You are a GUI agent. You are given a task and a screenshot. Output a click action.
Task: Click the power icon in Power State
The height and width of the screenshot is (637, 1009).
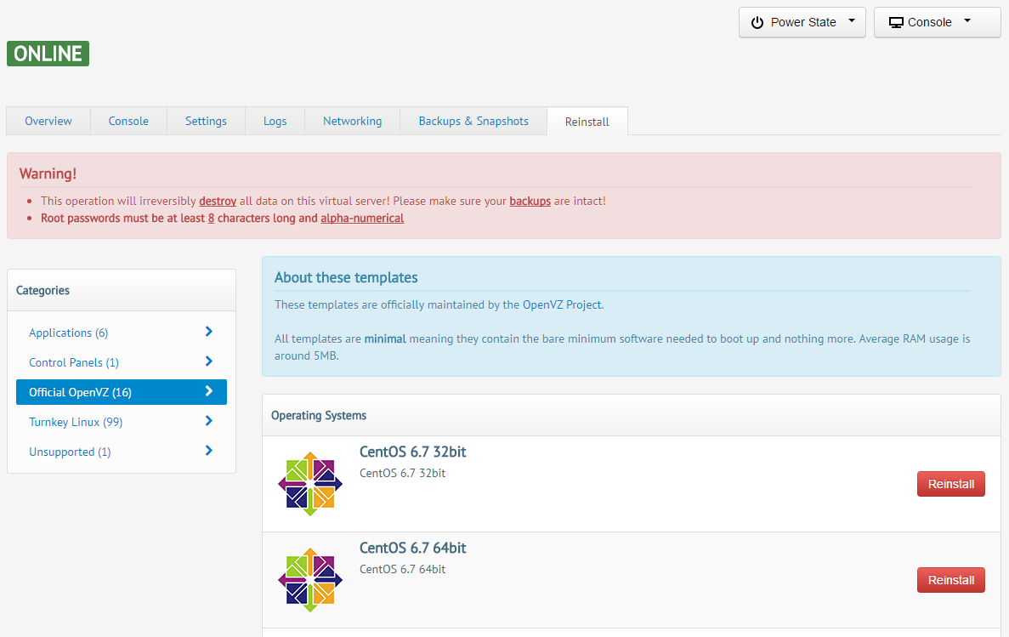pyautogui.click(x=757, y=22)
